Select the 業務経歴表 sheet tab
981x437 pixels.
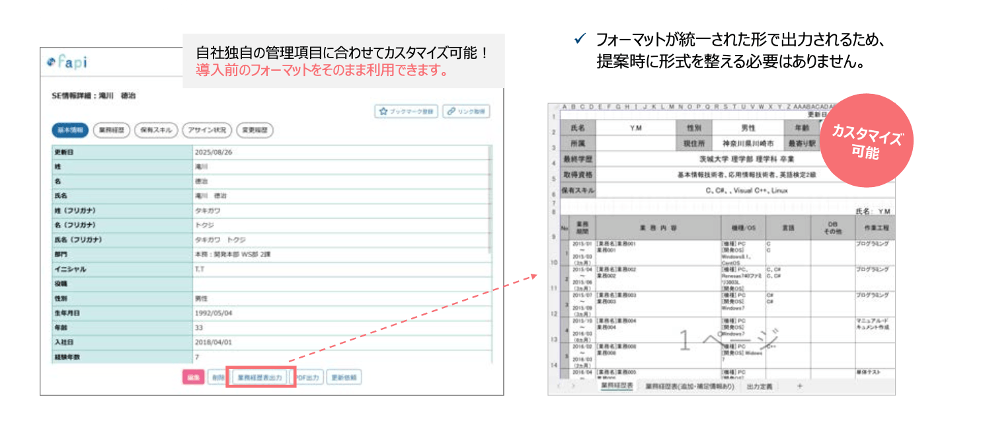pyautogui.click(x=617, y=386)
